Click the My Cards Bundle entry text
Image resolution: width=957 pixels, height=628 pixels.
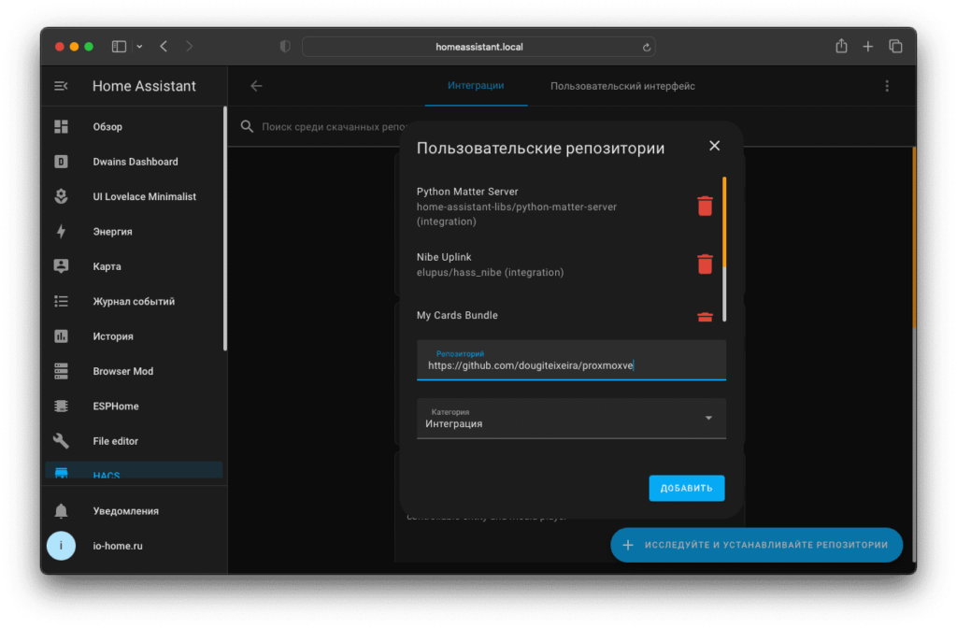[457, 316]
